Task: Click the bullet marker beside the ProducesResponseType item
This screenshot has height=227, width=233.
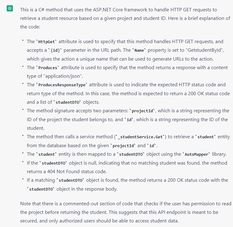Action: [x=22, y=84]
